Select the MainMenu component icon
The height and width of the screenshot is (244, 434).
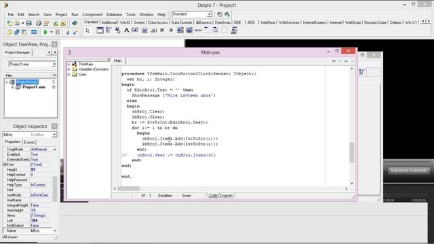click(x=108, y=30)
